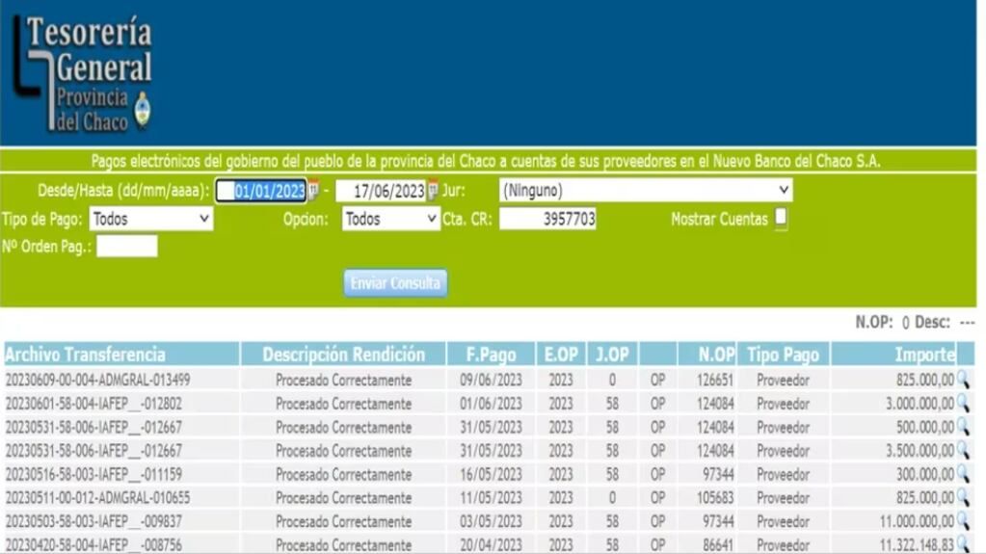This screenshot has width=986, height=554.
Task: Click magnifier icon for the 16/05/2023 payment
Action: click(x=962, y=474)
